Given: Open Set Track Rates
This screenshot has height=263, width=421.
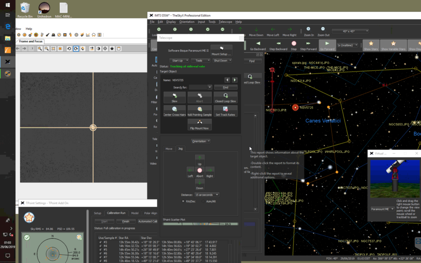Looking at the screenshot, I should 225,111.
